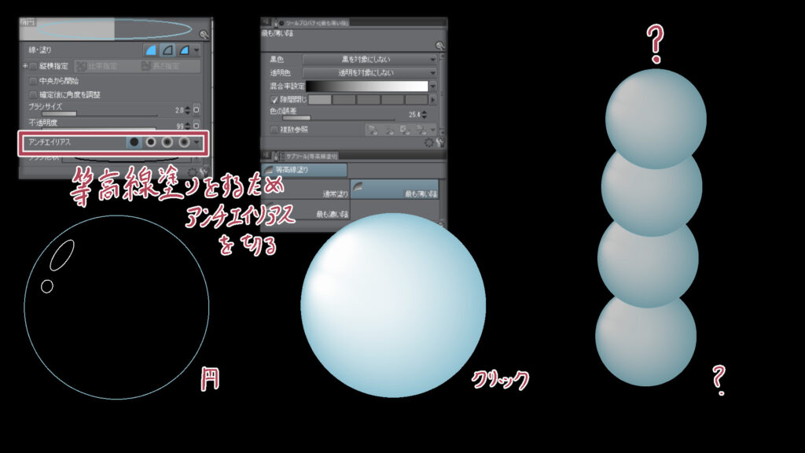Click the 混合率設定 gradient bar

click(366, 86)
